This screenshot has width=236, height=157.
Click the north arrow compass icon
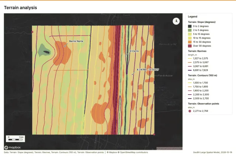pos(176,21)
